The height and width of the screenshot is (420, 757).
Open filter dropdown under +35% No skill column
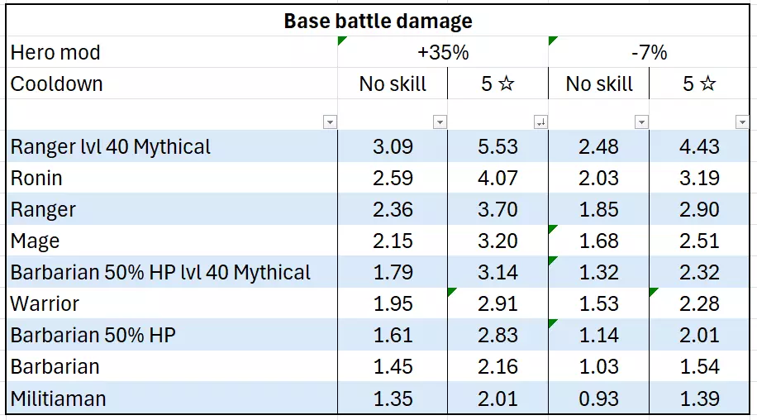click(x=440, y=122)
